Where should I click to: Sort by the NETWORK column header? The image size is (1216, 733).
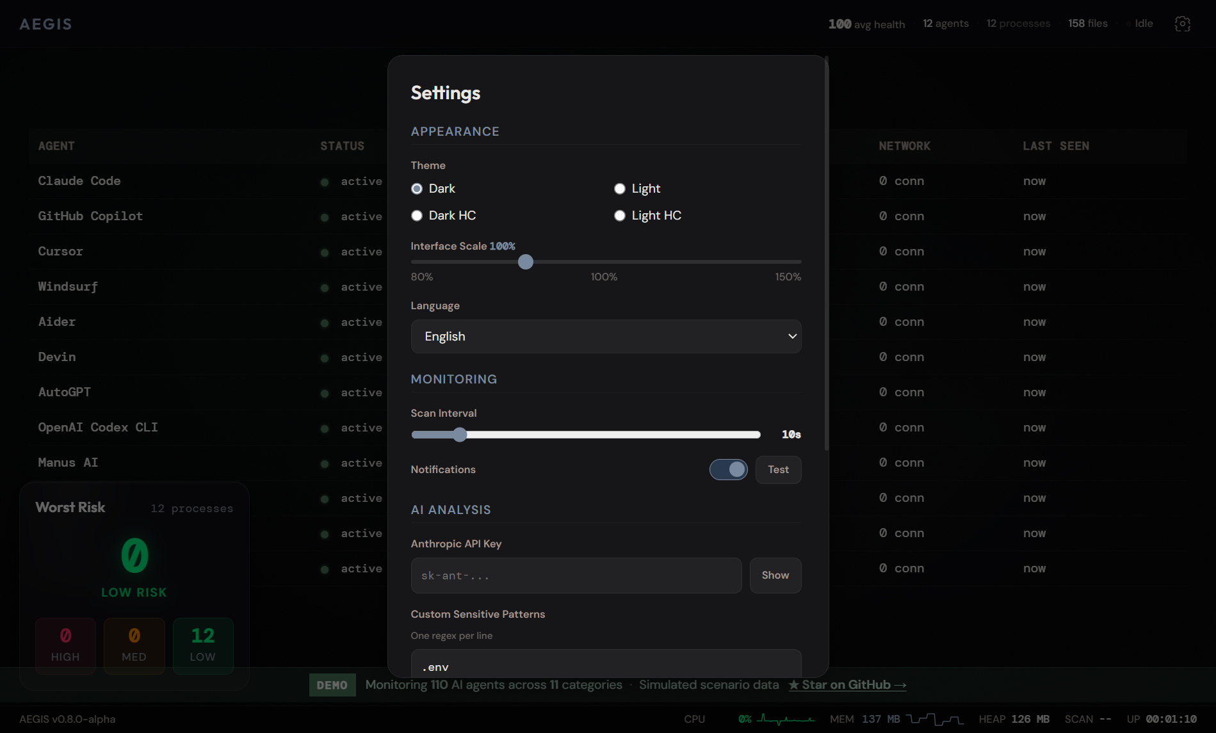coord(904,146)
